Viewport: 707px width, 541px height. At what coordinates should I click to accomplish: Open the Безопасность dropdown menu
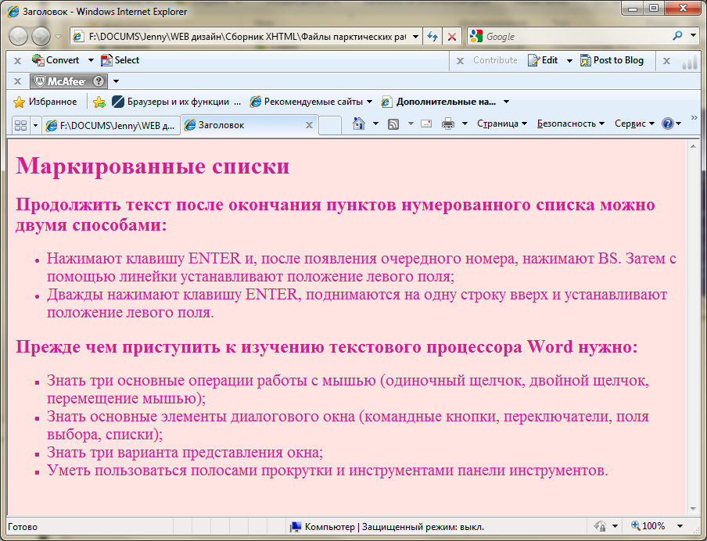[x=570, y=124]
